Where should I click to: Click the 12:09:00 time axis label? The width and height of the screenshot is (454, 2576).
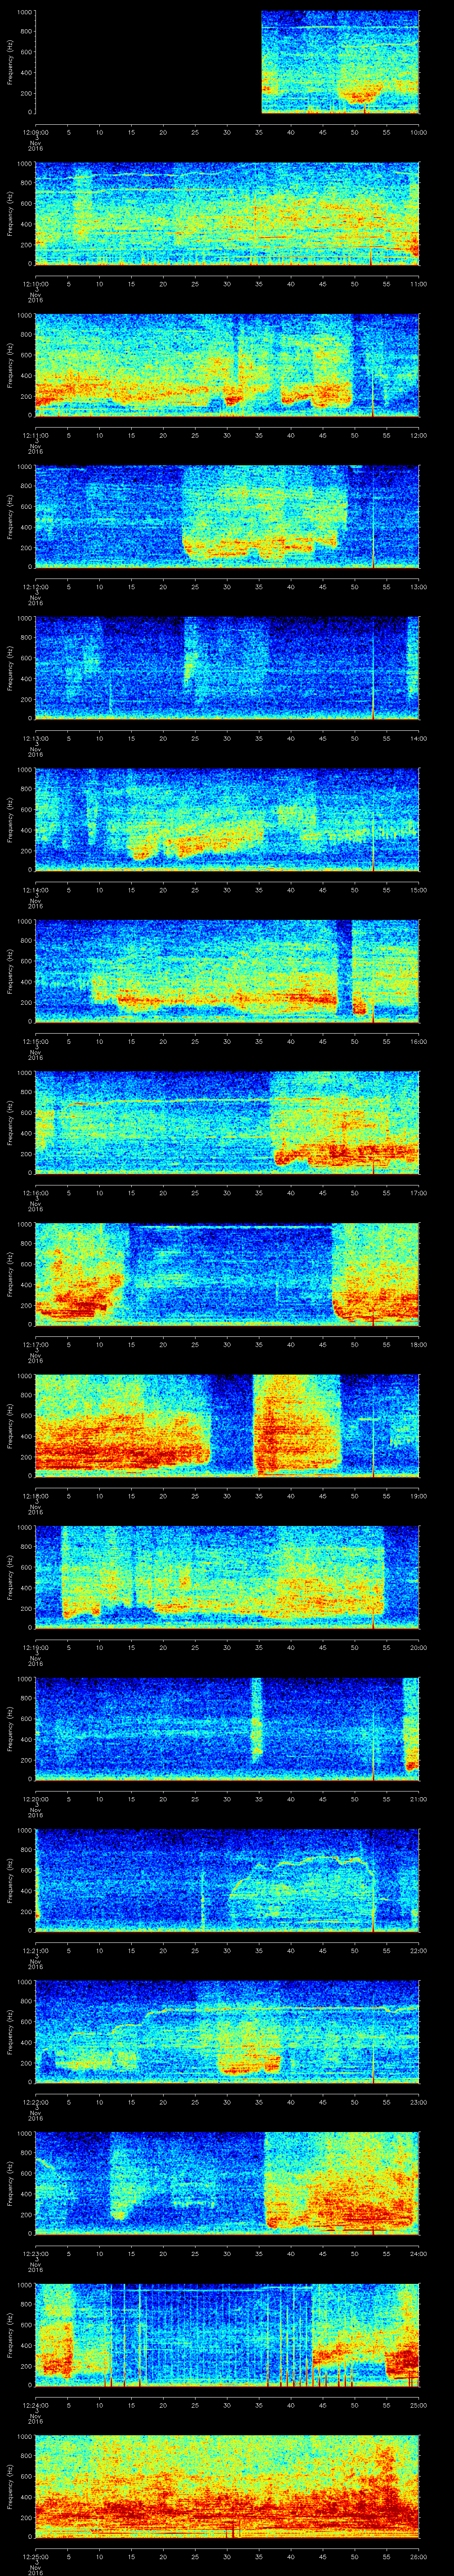(36, 132)
